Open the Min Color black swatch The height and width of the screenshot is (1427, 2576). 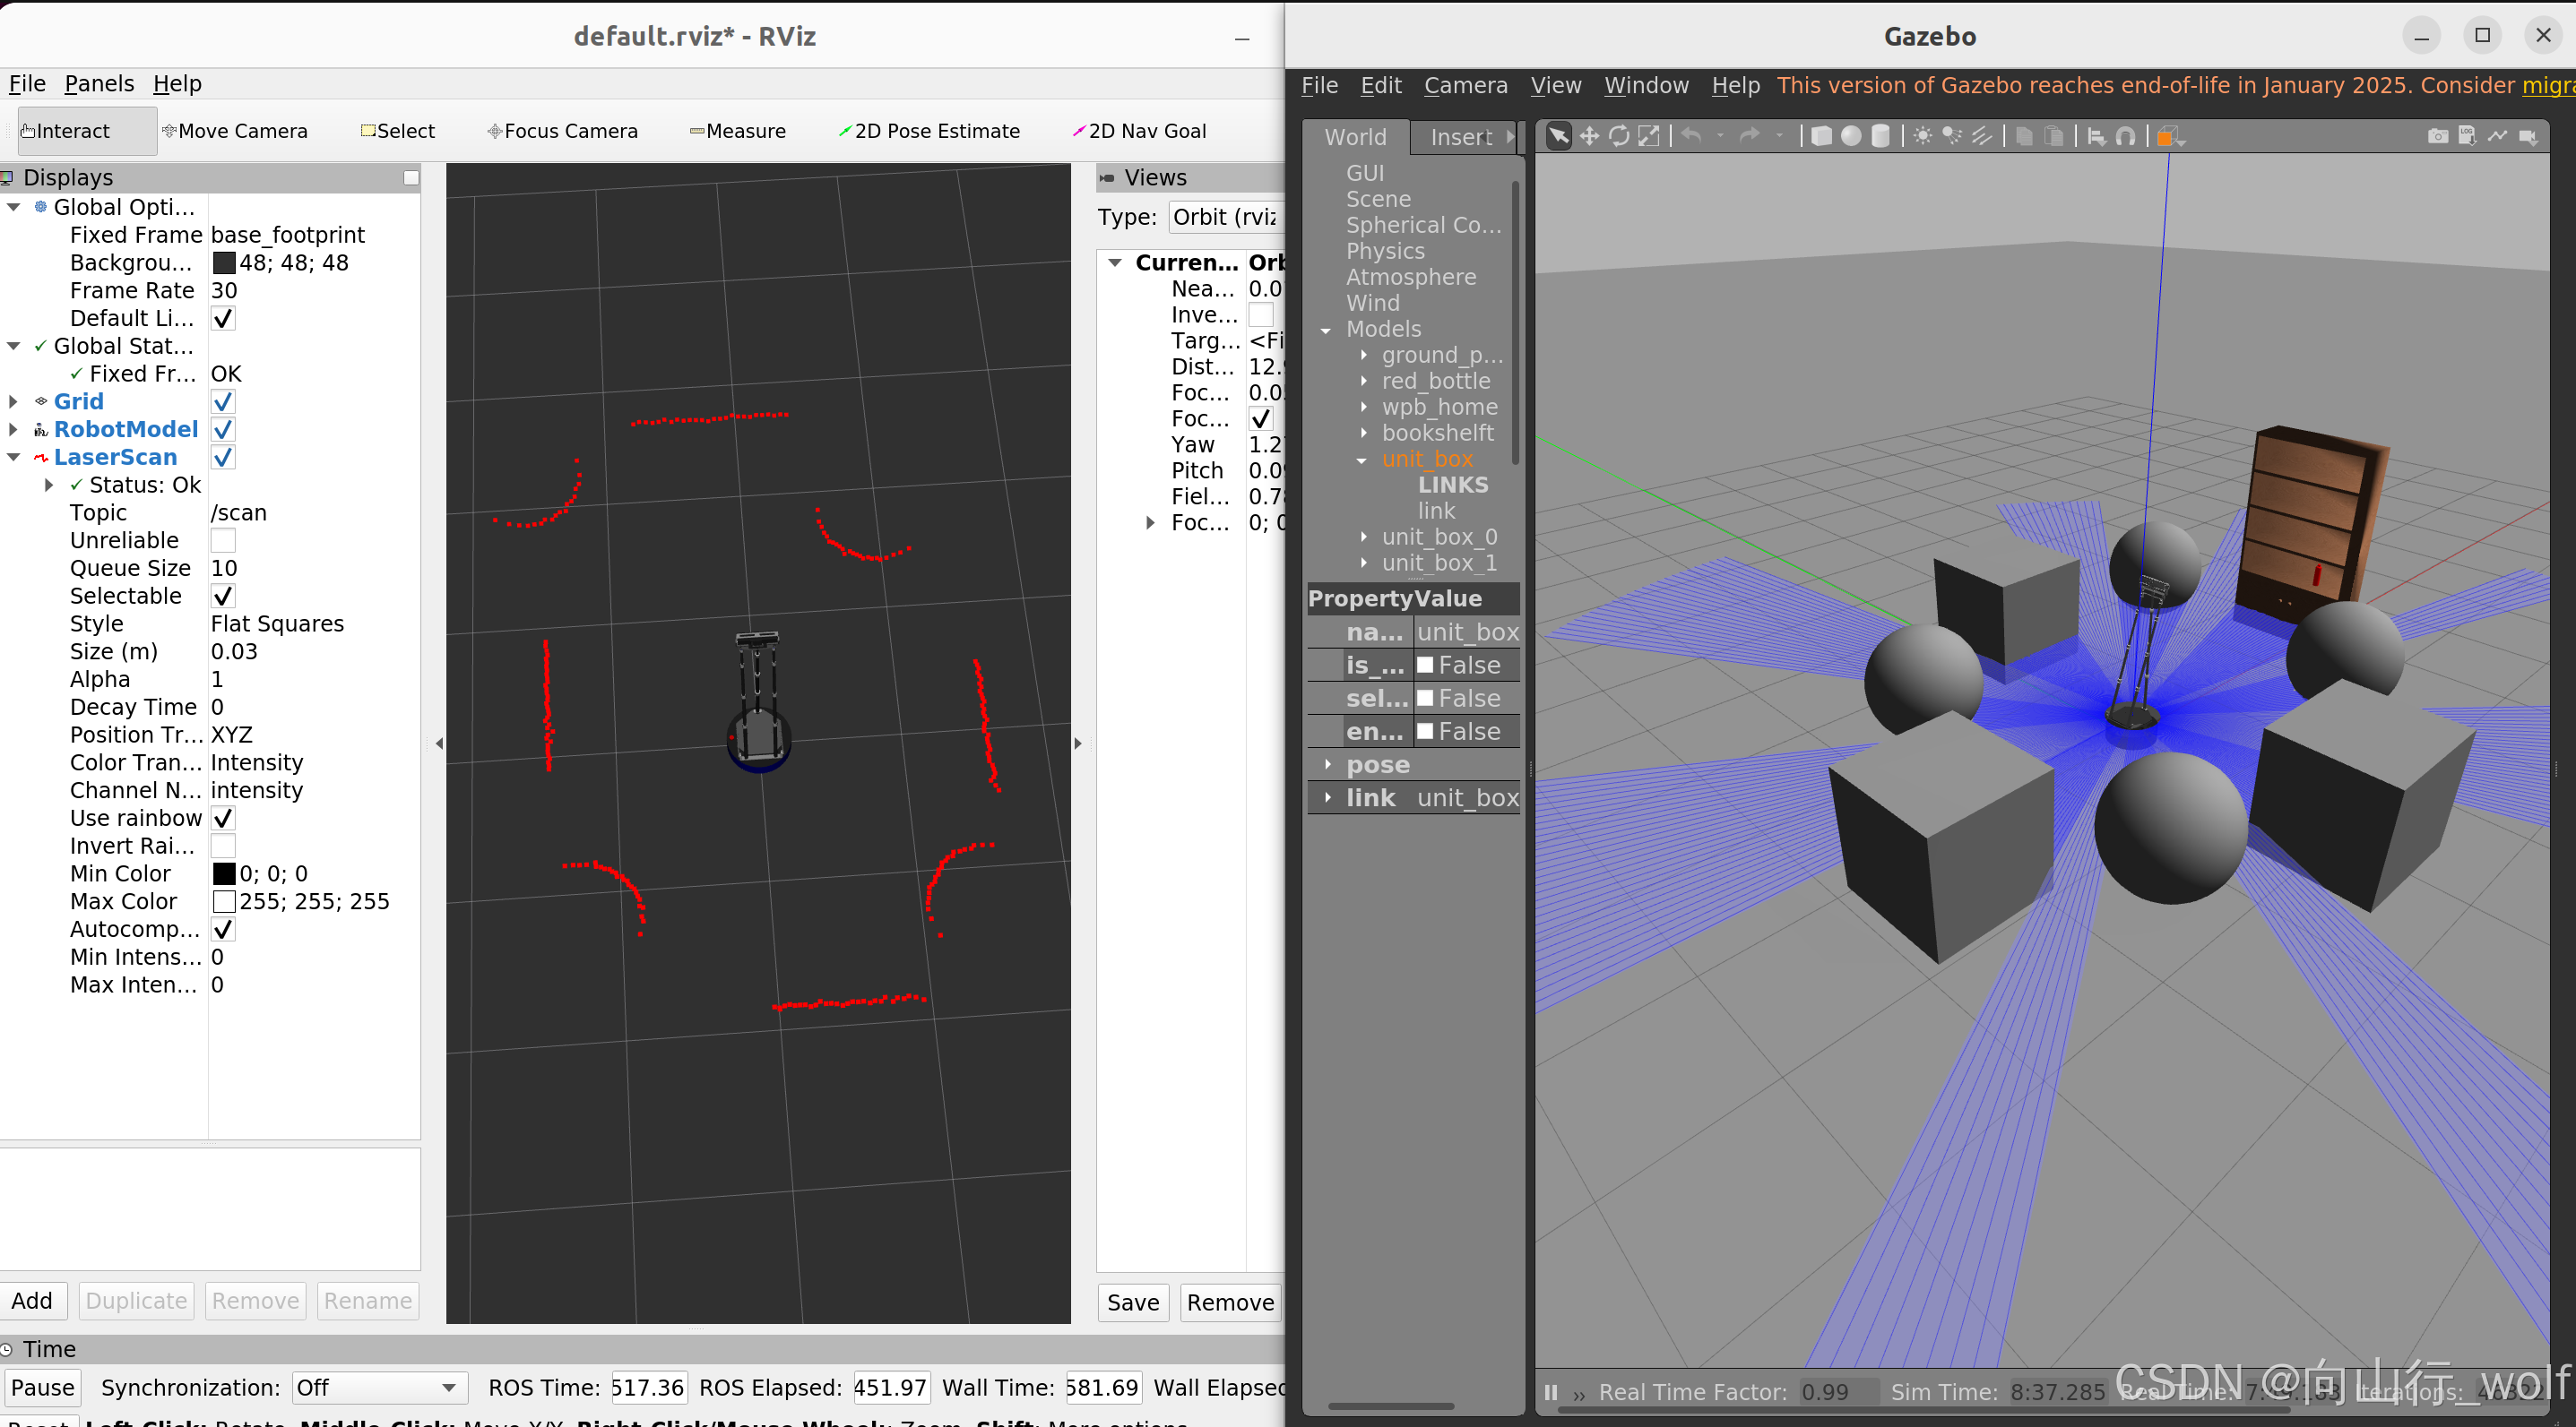click(224, 874)
